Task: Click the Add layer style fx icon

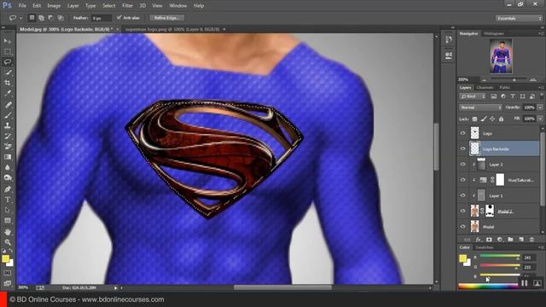Action: (x=479, y=240)
